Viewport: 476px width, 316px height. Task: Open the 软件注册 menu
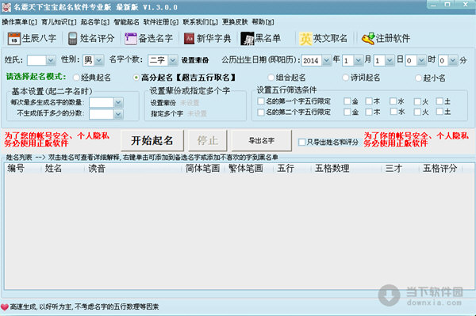[161, 22]
